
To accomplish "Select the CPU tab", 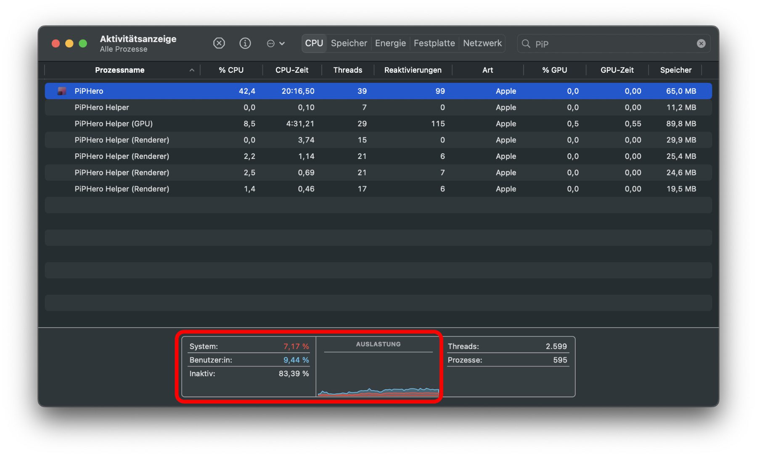I will 314,43.
